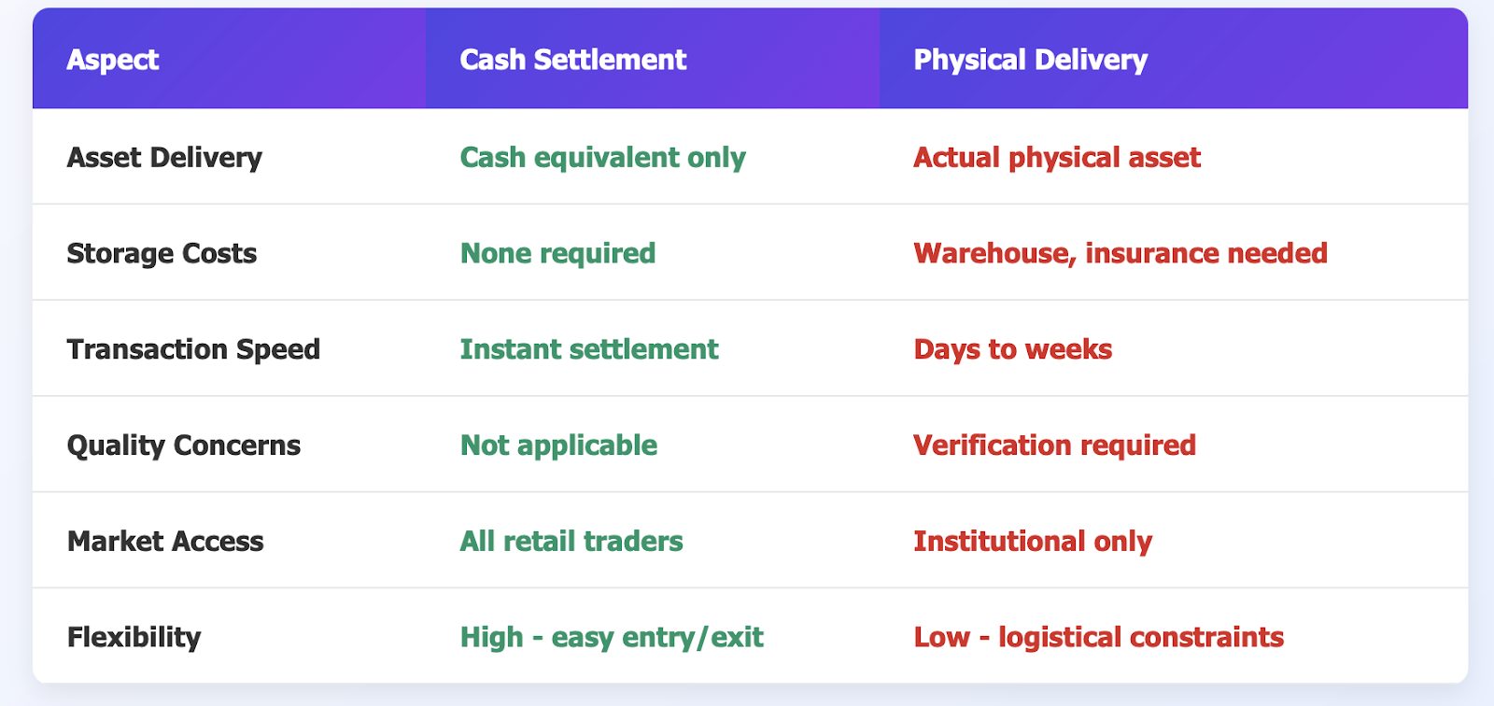Click the Physical Delivery column header
Screen dimensions: 1494x706
pos(1030,60)
